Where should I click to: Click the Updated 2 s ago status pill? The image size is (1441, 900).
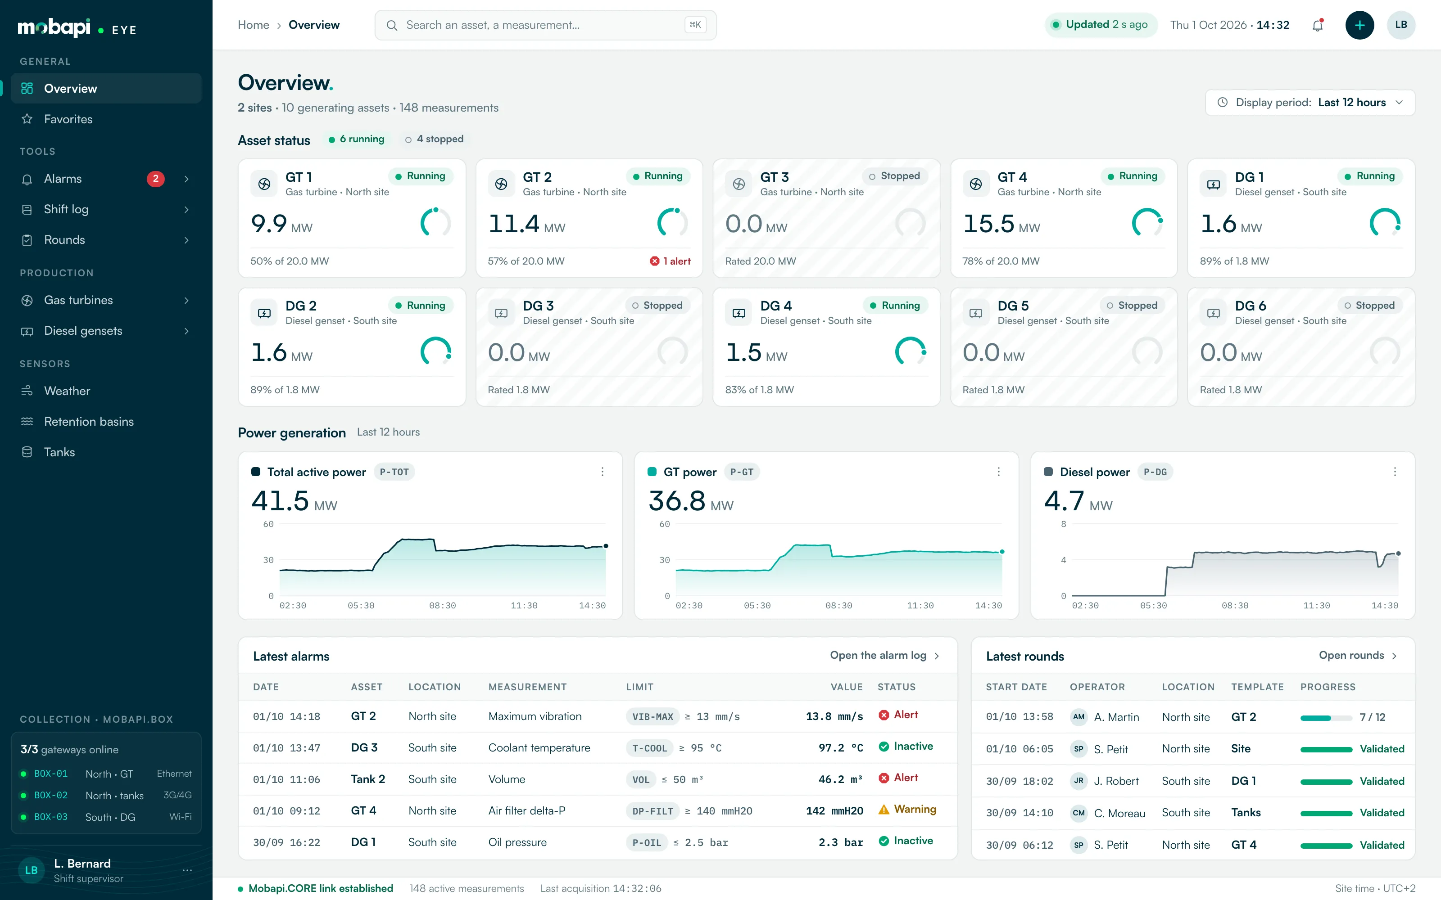pos(1101,25)
